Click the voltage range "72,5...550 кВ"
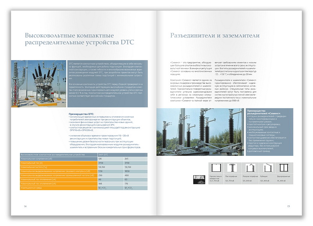Viewport: 313px width, 226px height. [x=214, y=181]
